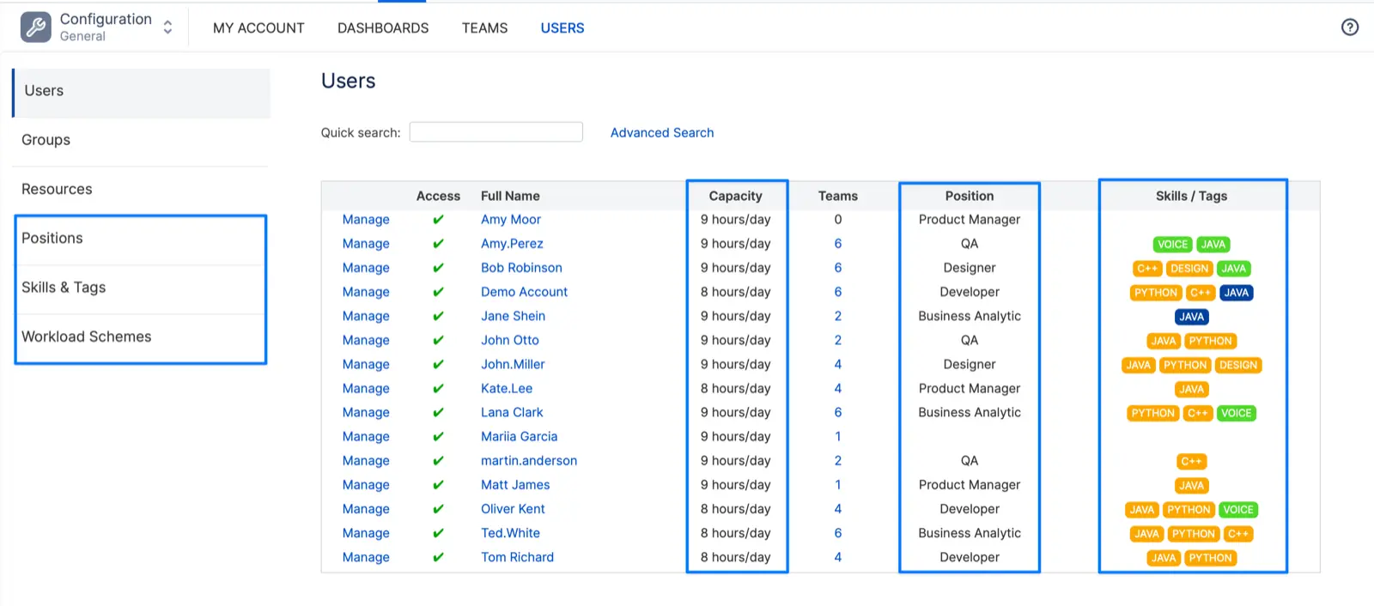Click the Configuration wrench icon

point(36,27)
